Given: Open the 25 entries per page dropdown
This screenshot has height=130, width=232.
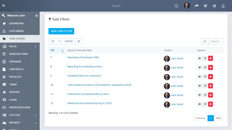Looking at the screenshot, I should click(x=55, y=41).
